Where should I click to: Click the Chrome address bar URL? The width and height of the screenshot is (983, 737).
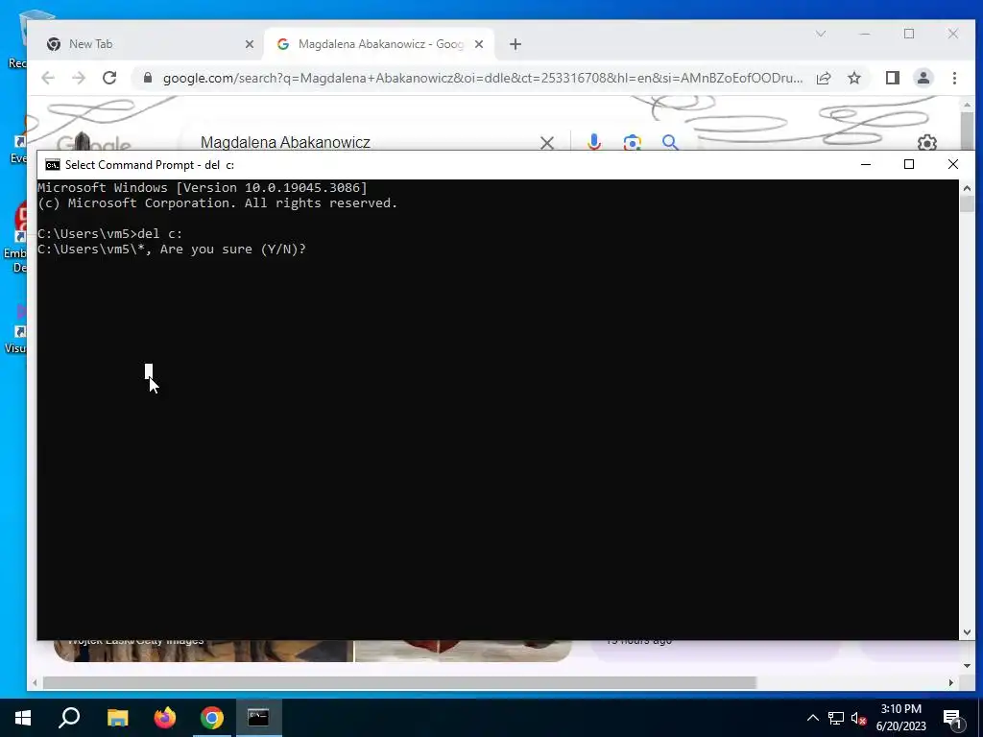(483, 78)
